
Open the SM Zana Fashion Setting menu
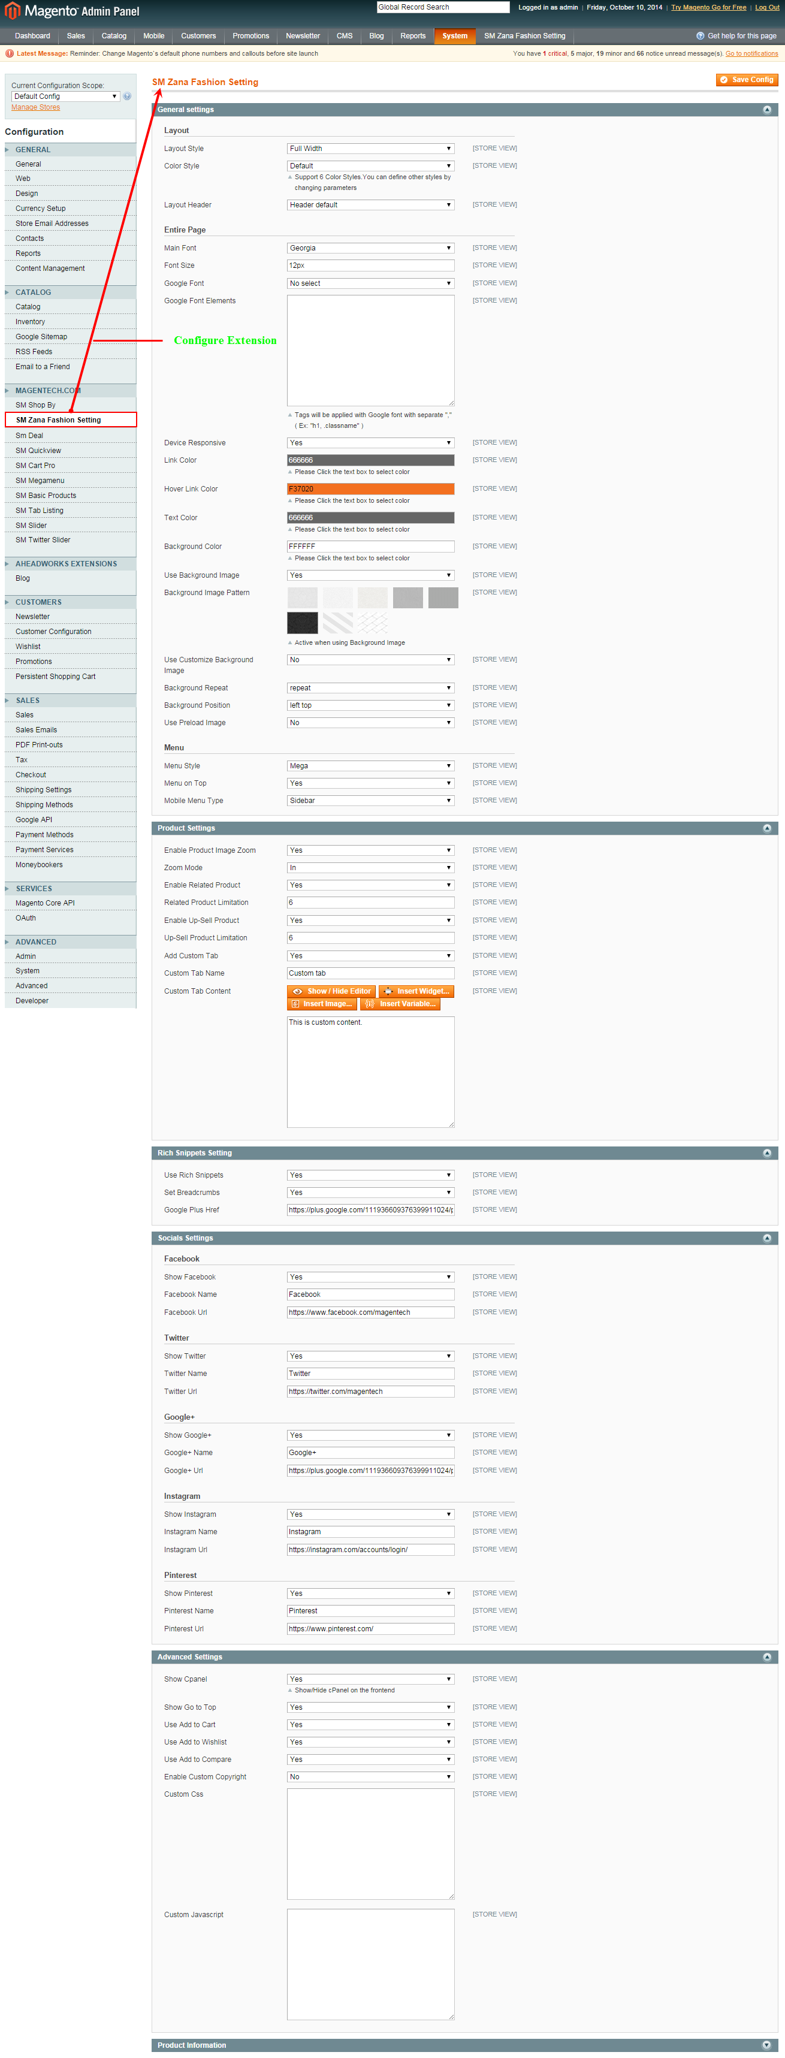point(525,36)
